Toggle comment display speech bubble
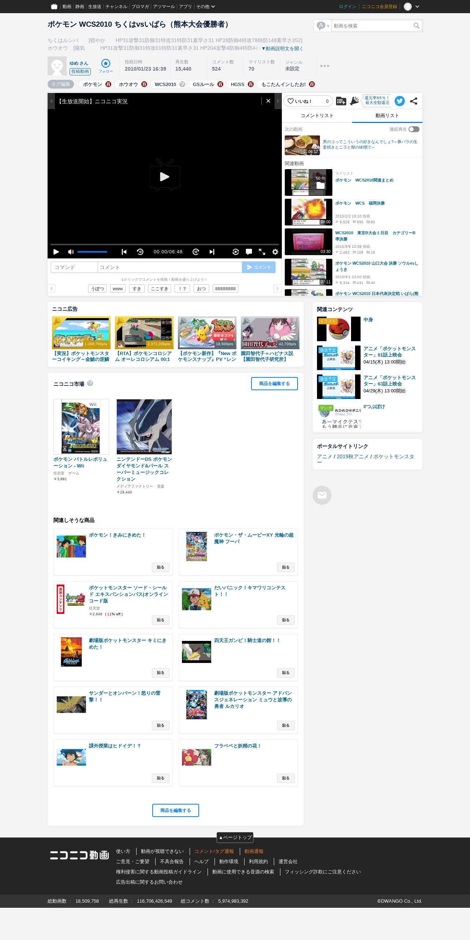Image resolution: width=470 pixels, height=940 pixels. click(249, 252)
